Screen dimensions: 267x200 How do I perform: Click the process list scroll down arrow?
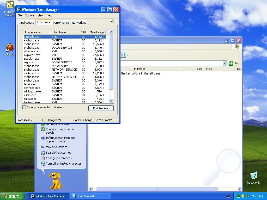point(111,101)
